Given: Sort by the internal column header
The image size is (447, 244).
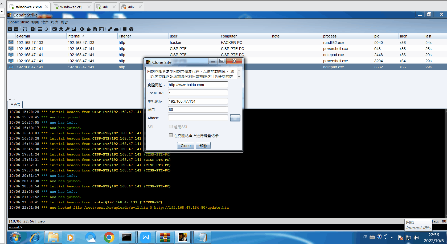Looking at the screenshot, I should 91,36.
